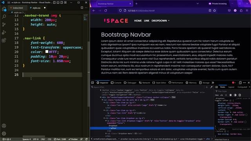Image resolution: width=251 pixels, height=141 pixels.
Task: Open the Extensions view in VS Code
Action: [x=4, y=40]
